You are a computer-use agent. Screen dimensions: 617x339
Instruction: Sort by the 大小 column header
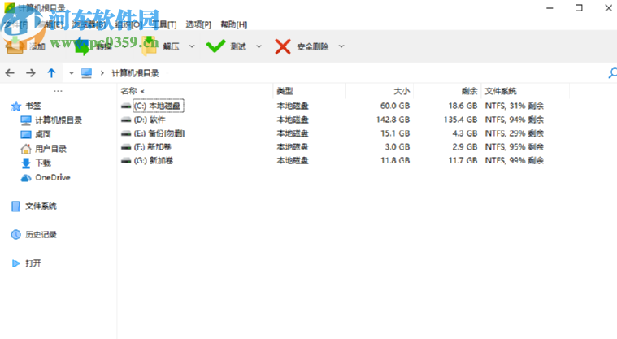(402, 91)
